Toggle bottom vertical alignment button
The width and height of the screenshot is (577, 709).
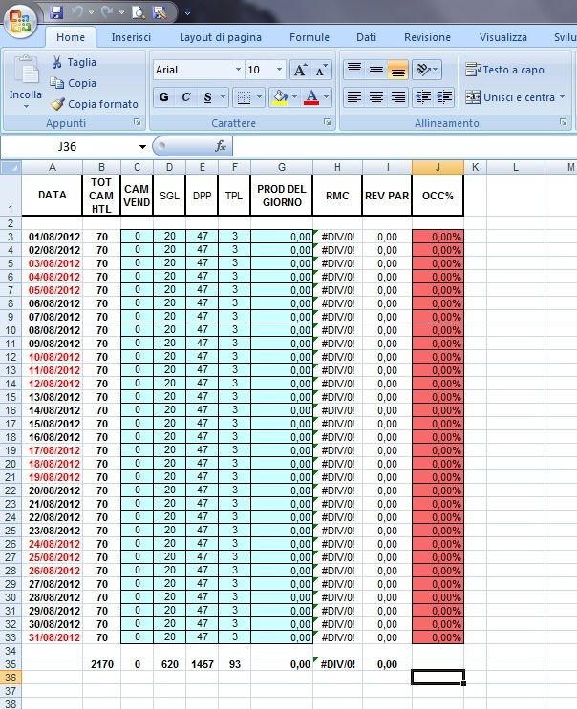398,71
